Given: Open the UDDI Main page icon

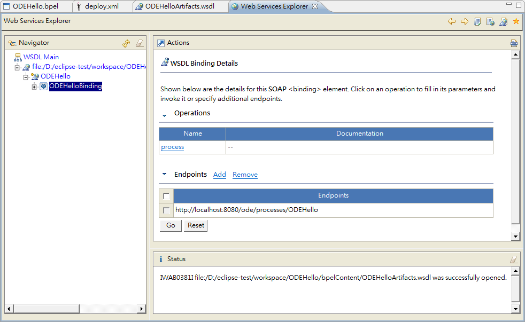Looking at the screenshot, I should coord(477,22).
